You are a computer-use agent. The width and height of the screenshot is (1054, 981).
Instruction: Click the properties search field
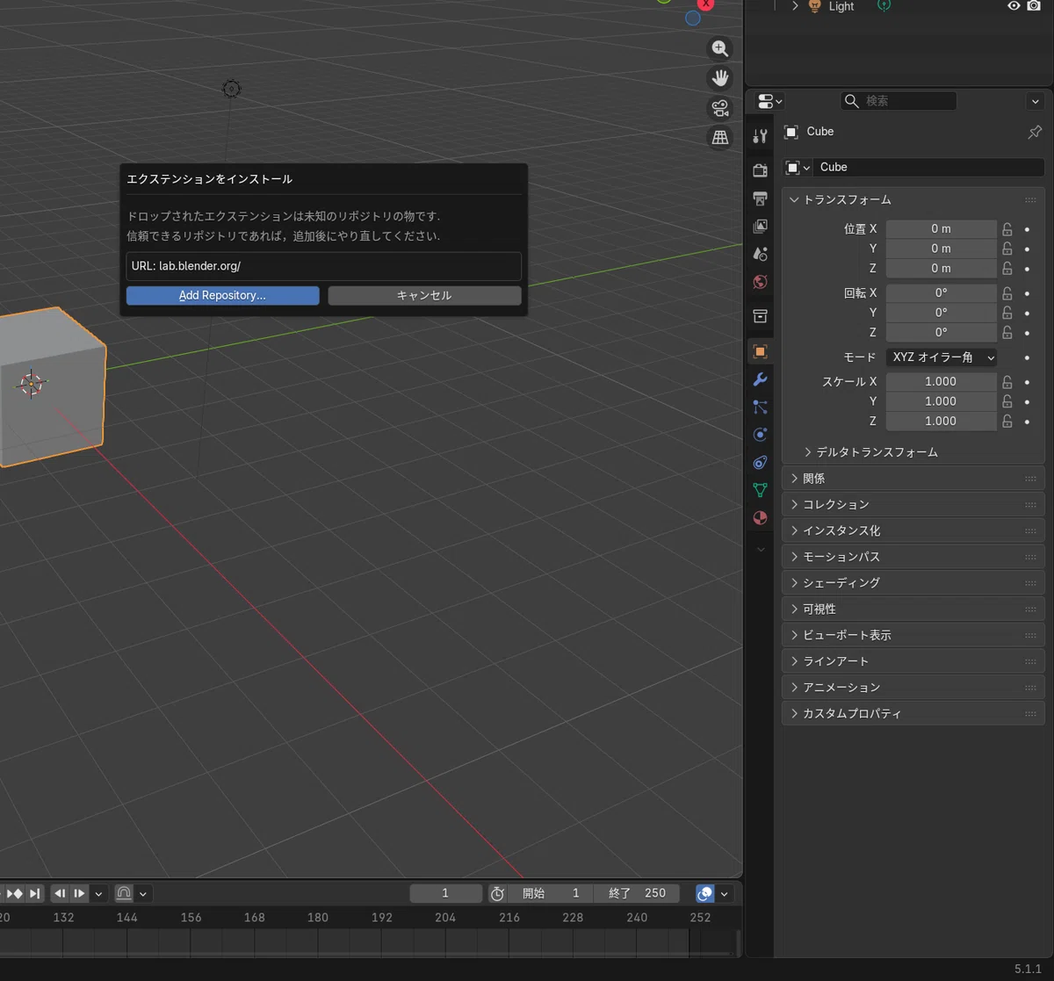pyautogui.click(x=899, y=101)
